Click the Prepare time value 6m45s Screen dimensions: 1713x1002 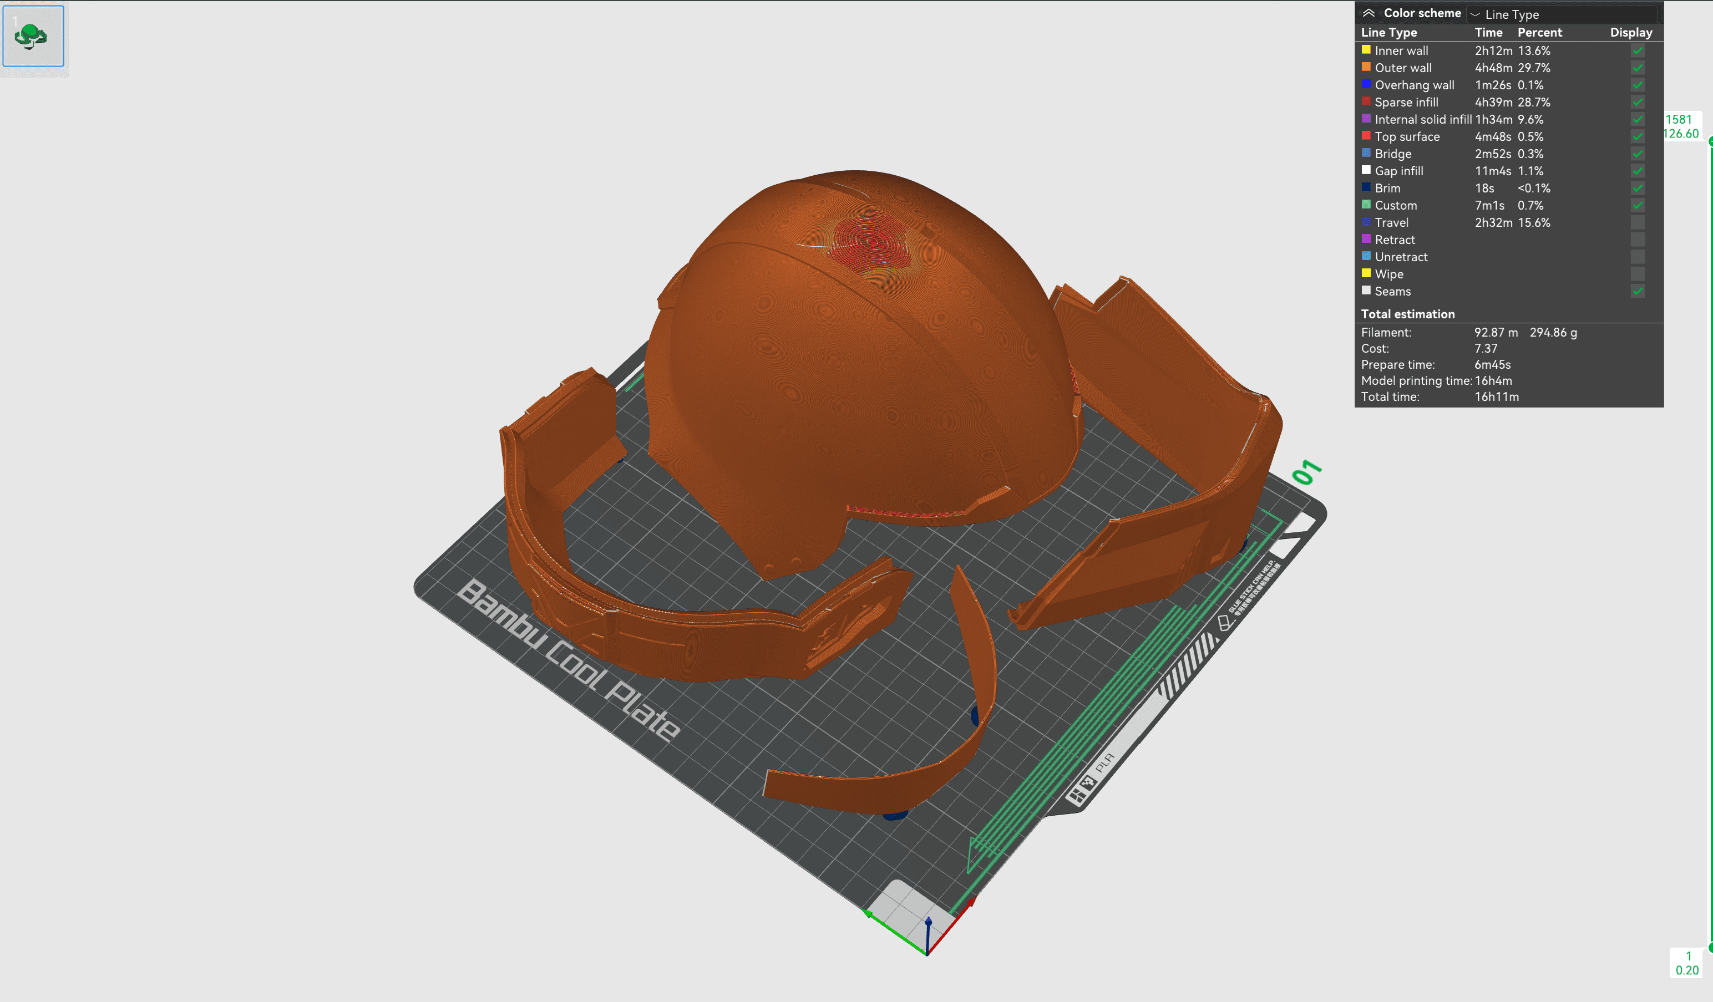[x=1493, y=365]
